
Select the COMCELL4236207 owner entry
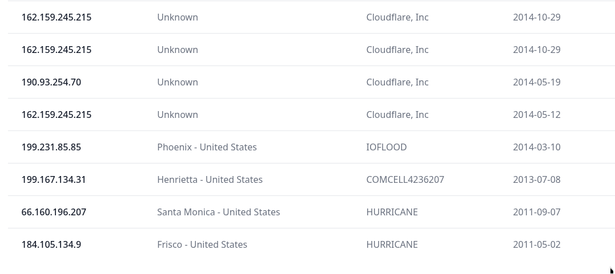(x=405, y=179)
